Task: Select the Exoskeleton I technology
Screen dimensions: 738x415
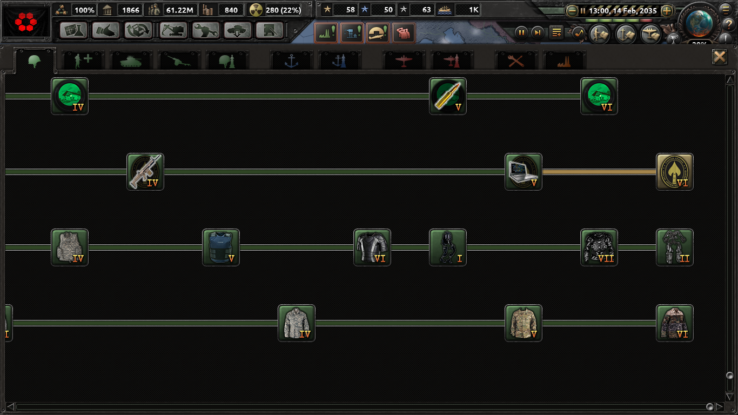Action: pos(448,247)
